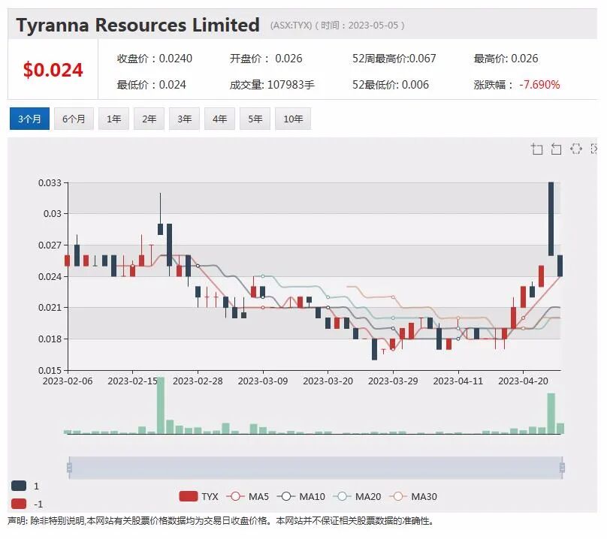607x539 pixels.
Task: Click the 最低价：0.024 value
Action: coord(151,85)
